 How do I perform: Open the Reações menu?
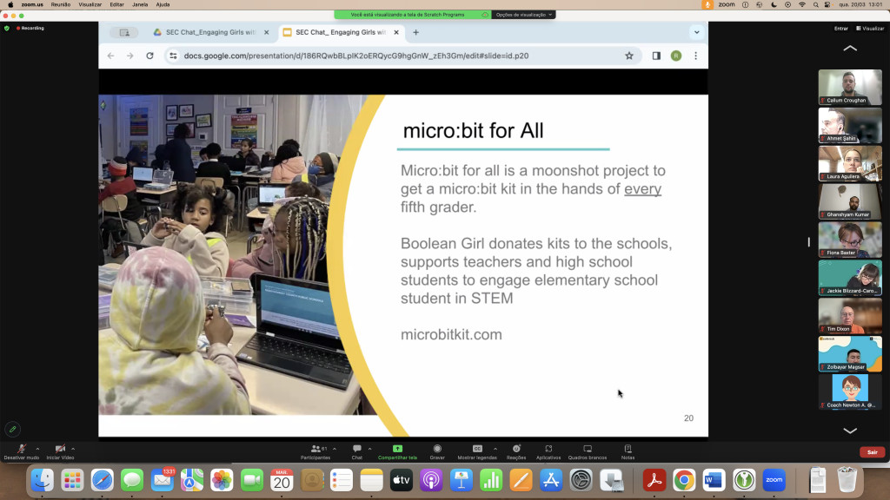click(516, 450)
